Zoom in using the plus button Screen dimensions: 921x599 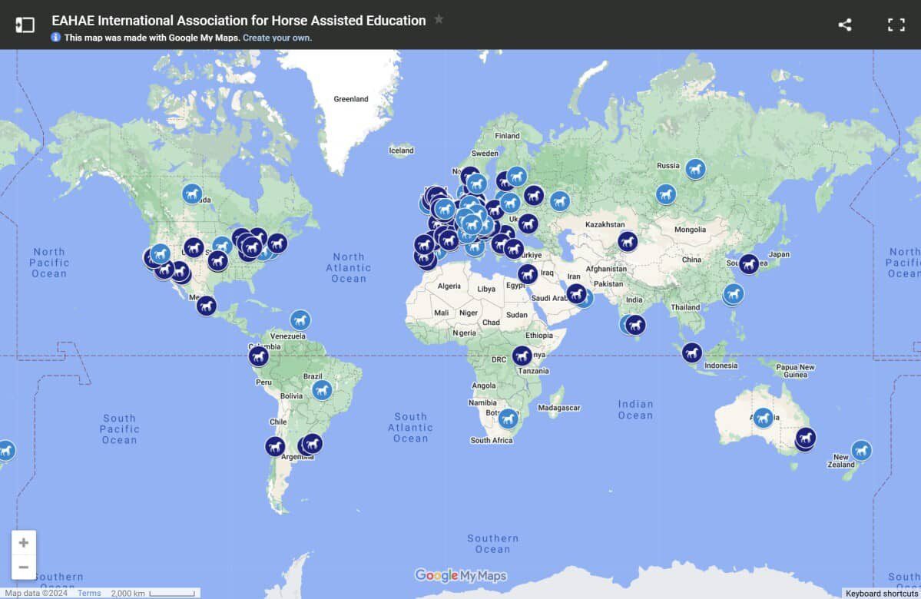click(x=24, y=541)
